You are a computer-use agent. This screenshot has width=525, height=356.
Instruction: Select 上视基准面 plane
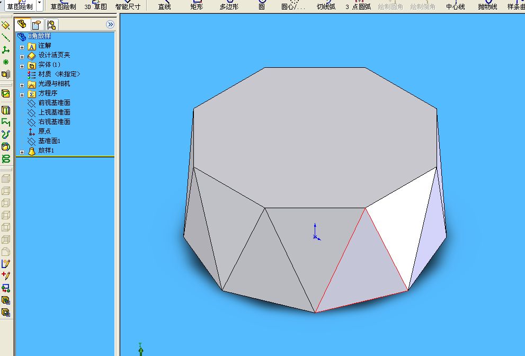point(54,112)
